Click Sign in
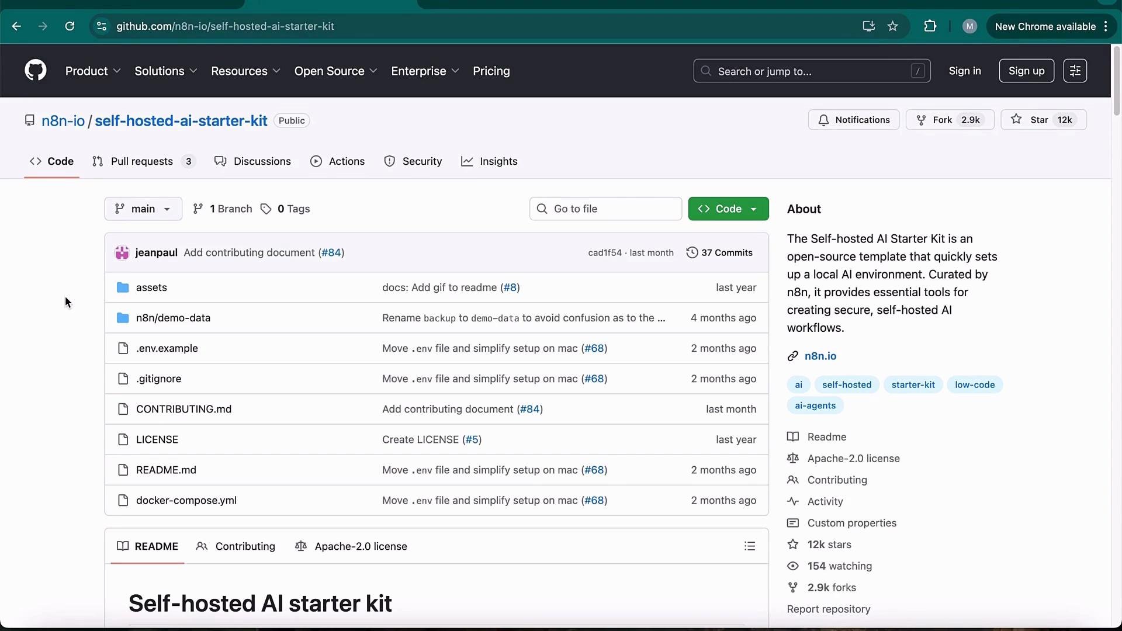 tap(965, 71)
